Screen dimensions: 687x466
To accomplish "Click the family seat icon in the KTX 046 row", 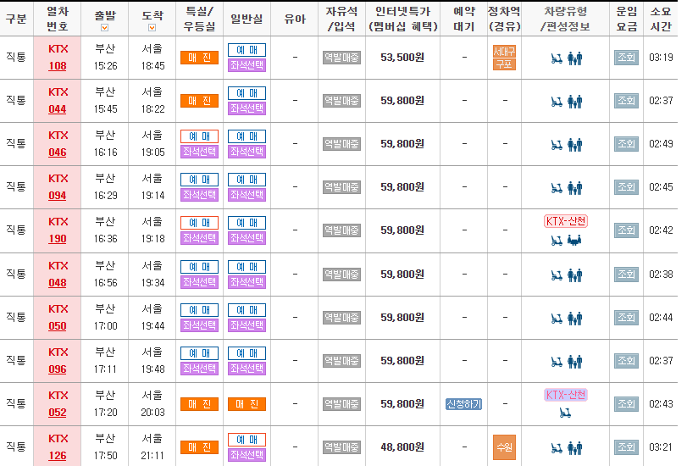I will tap(575, 144).
